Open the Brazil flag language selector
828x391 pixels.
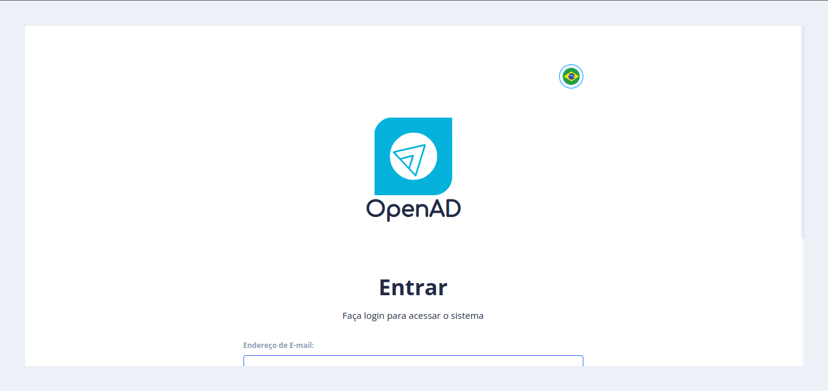[571, 76]
